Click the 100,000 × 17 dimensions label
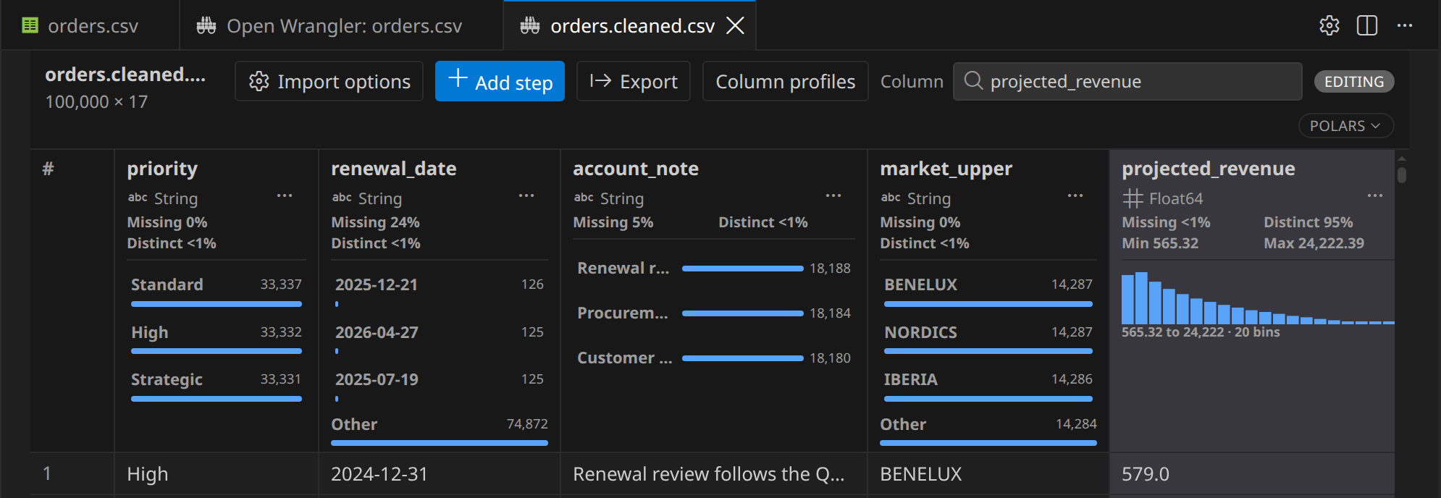 click(96, 102)
